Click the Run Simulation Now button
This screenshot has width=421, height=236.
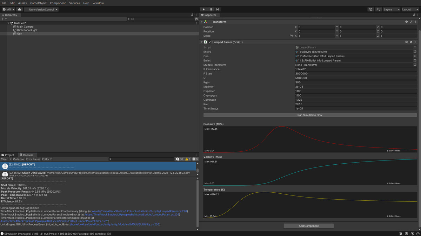pyautogui.click(x=310, y=115)
